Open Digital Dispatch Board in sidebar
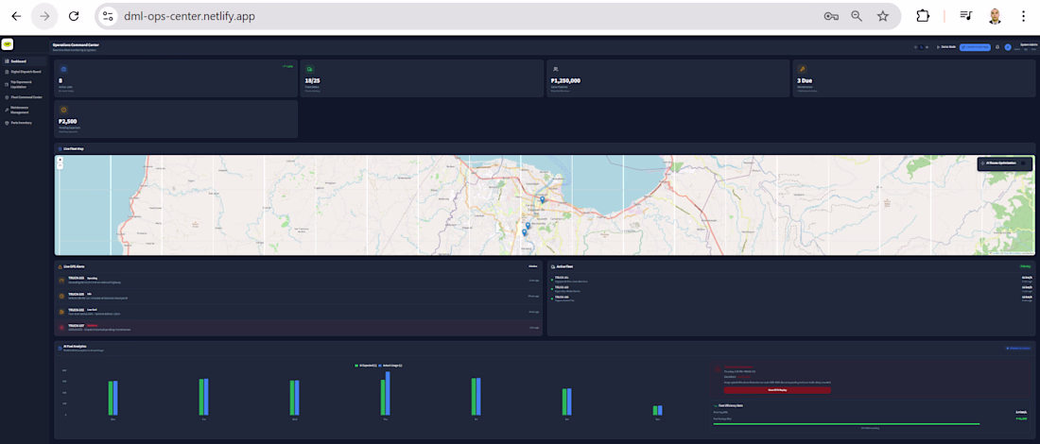Image resolution: width=1040 pixels, height=444 pixels. tap(26, 72)
